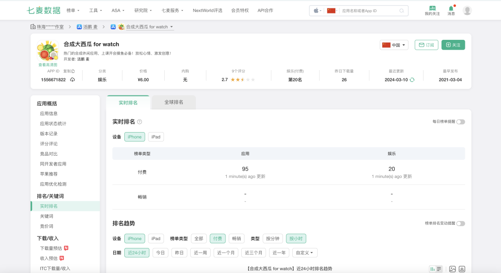Open the 自定义 date dropdown
This screenshot has width=501, height=273.
tap(304, 253)
